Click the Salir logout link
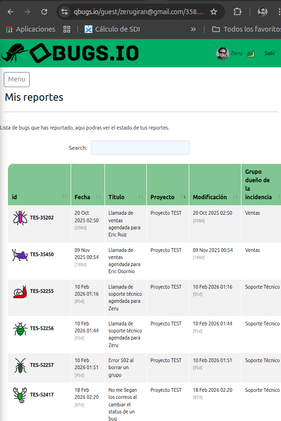This screenshot has width=281, height=421. click(270, 53)
